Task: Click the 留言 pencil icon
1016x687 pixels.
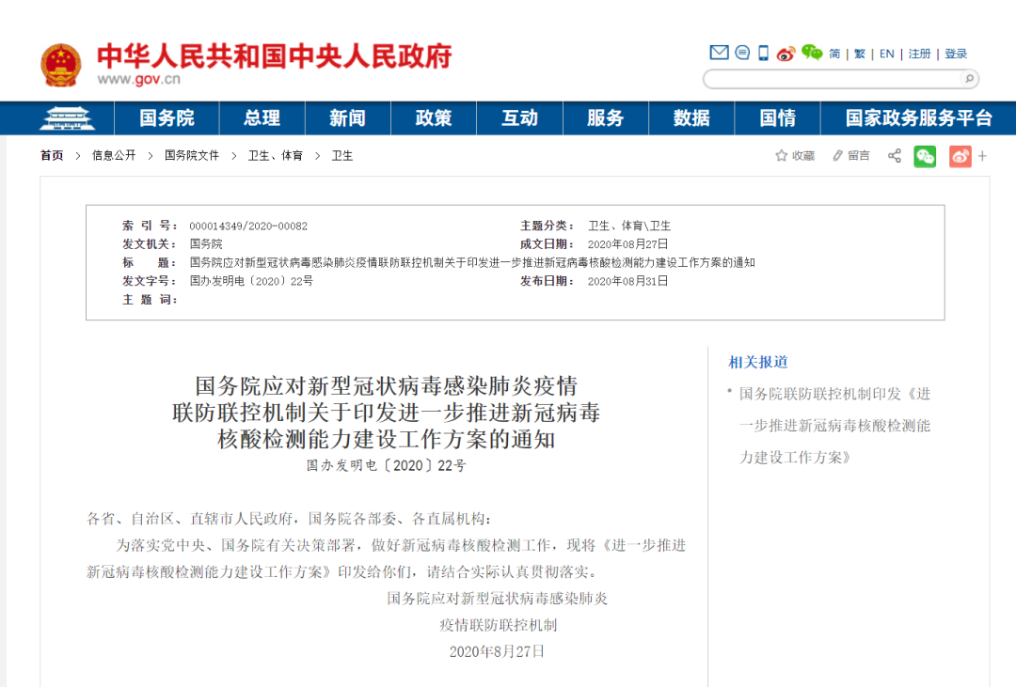Action: (838, 155)
